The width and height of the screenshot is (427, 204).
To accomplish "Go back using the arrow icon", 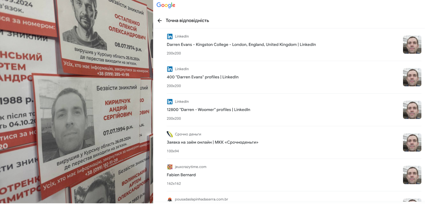I will point(160,20).
